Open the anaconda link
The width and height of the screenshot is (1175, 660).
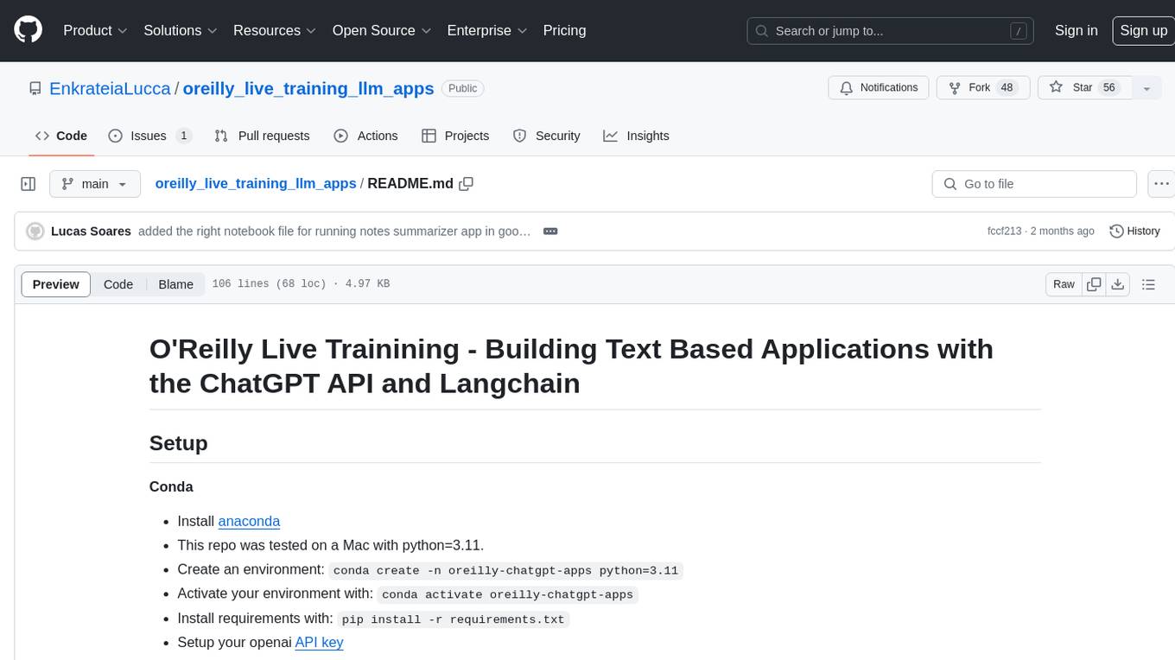pos(249,521)
